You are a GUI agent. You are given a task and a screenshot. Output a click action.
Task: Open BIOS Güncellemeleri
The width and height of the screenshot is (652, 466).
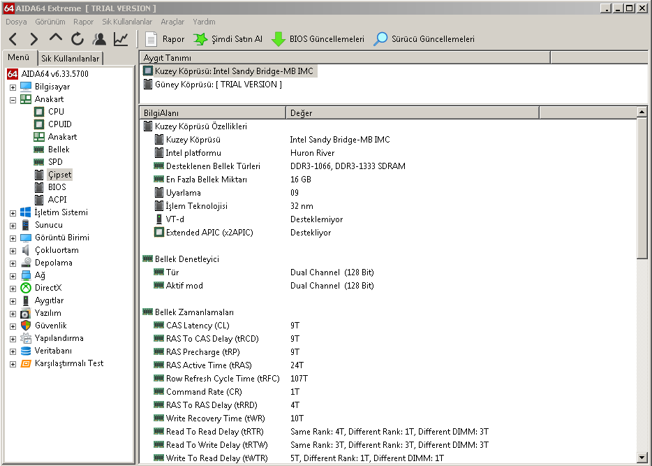[x=318, y=39]
